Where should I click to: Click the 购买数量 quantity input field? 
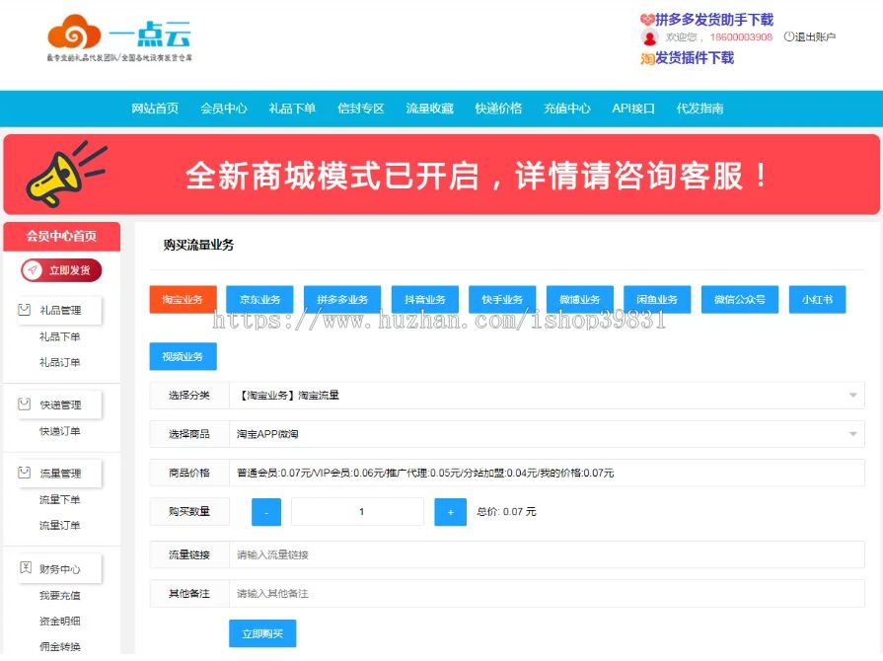coord(357,512)
